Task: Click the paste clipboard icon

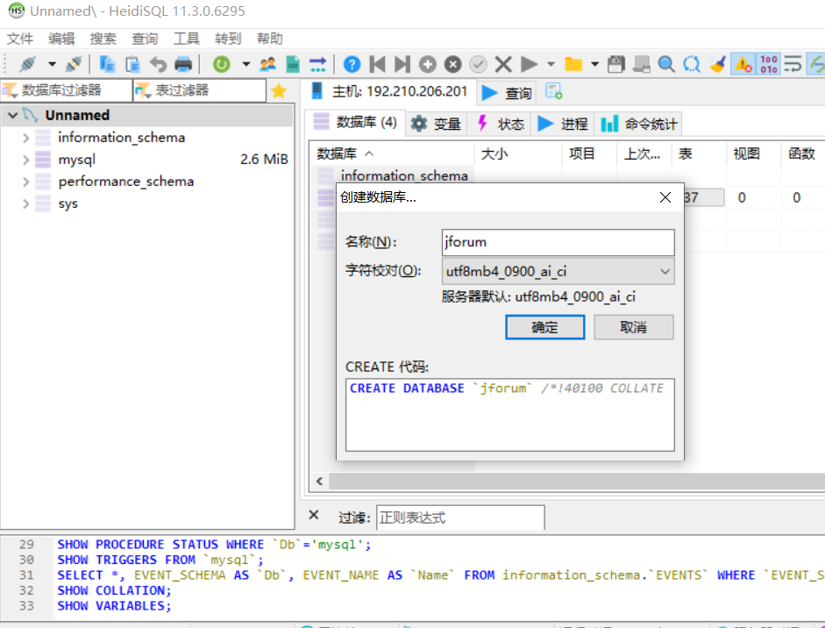Action: [x=132, y=64]
